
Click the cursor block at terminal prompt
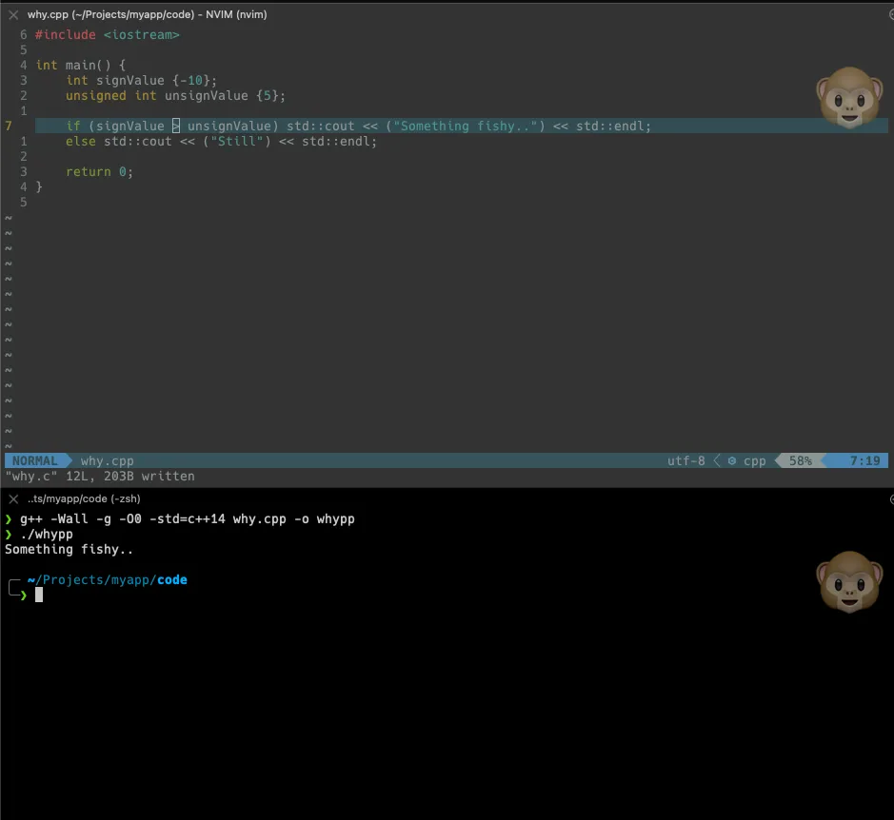coord(38,595)
